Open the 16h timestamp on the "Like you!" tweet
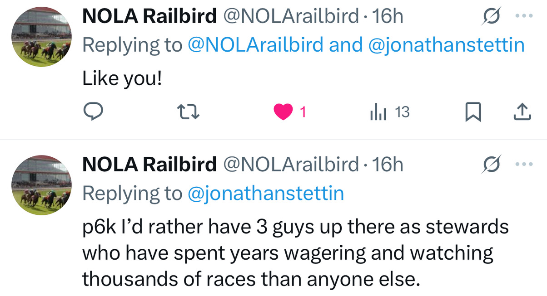The image size is (547, 296). click(x=388, y=17)
